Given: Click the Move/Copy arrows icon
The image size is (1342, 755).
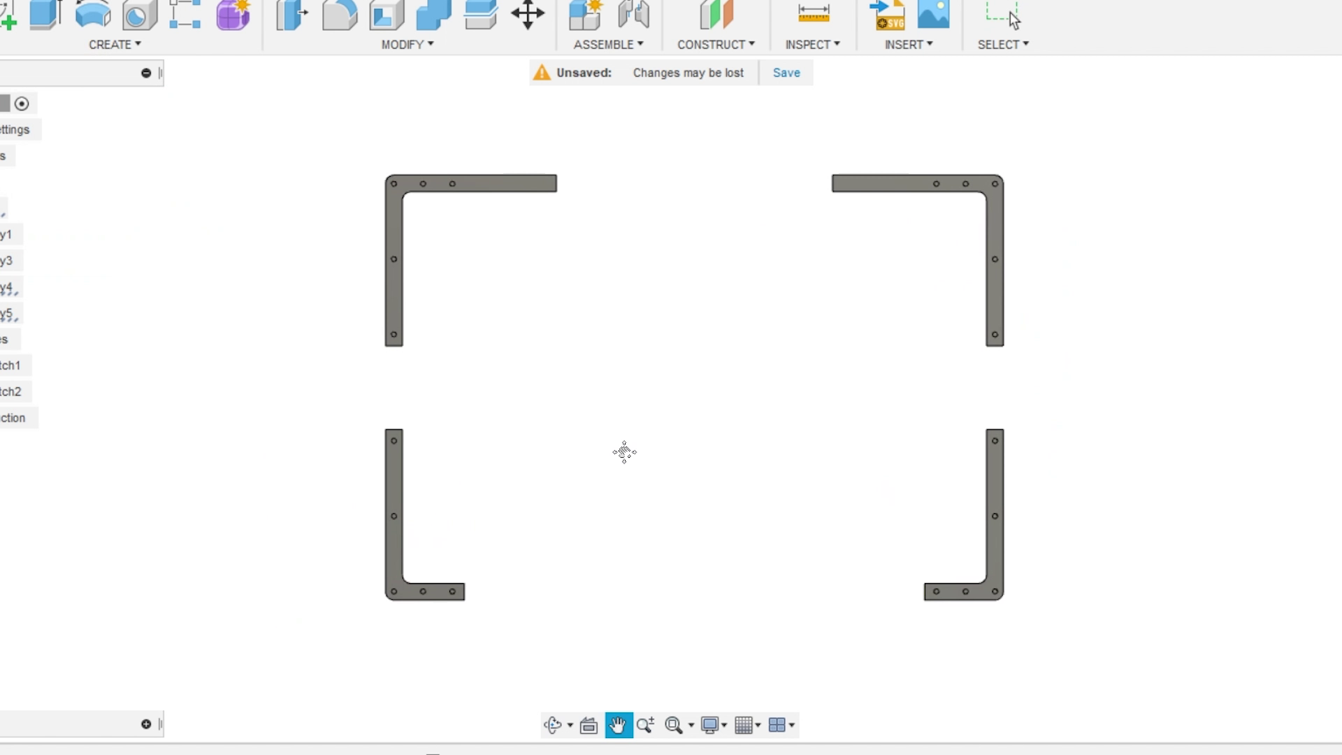Looking at the screenshot, I should [x=528, y=15].
